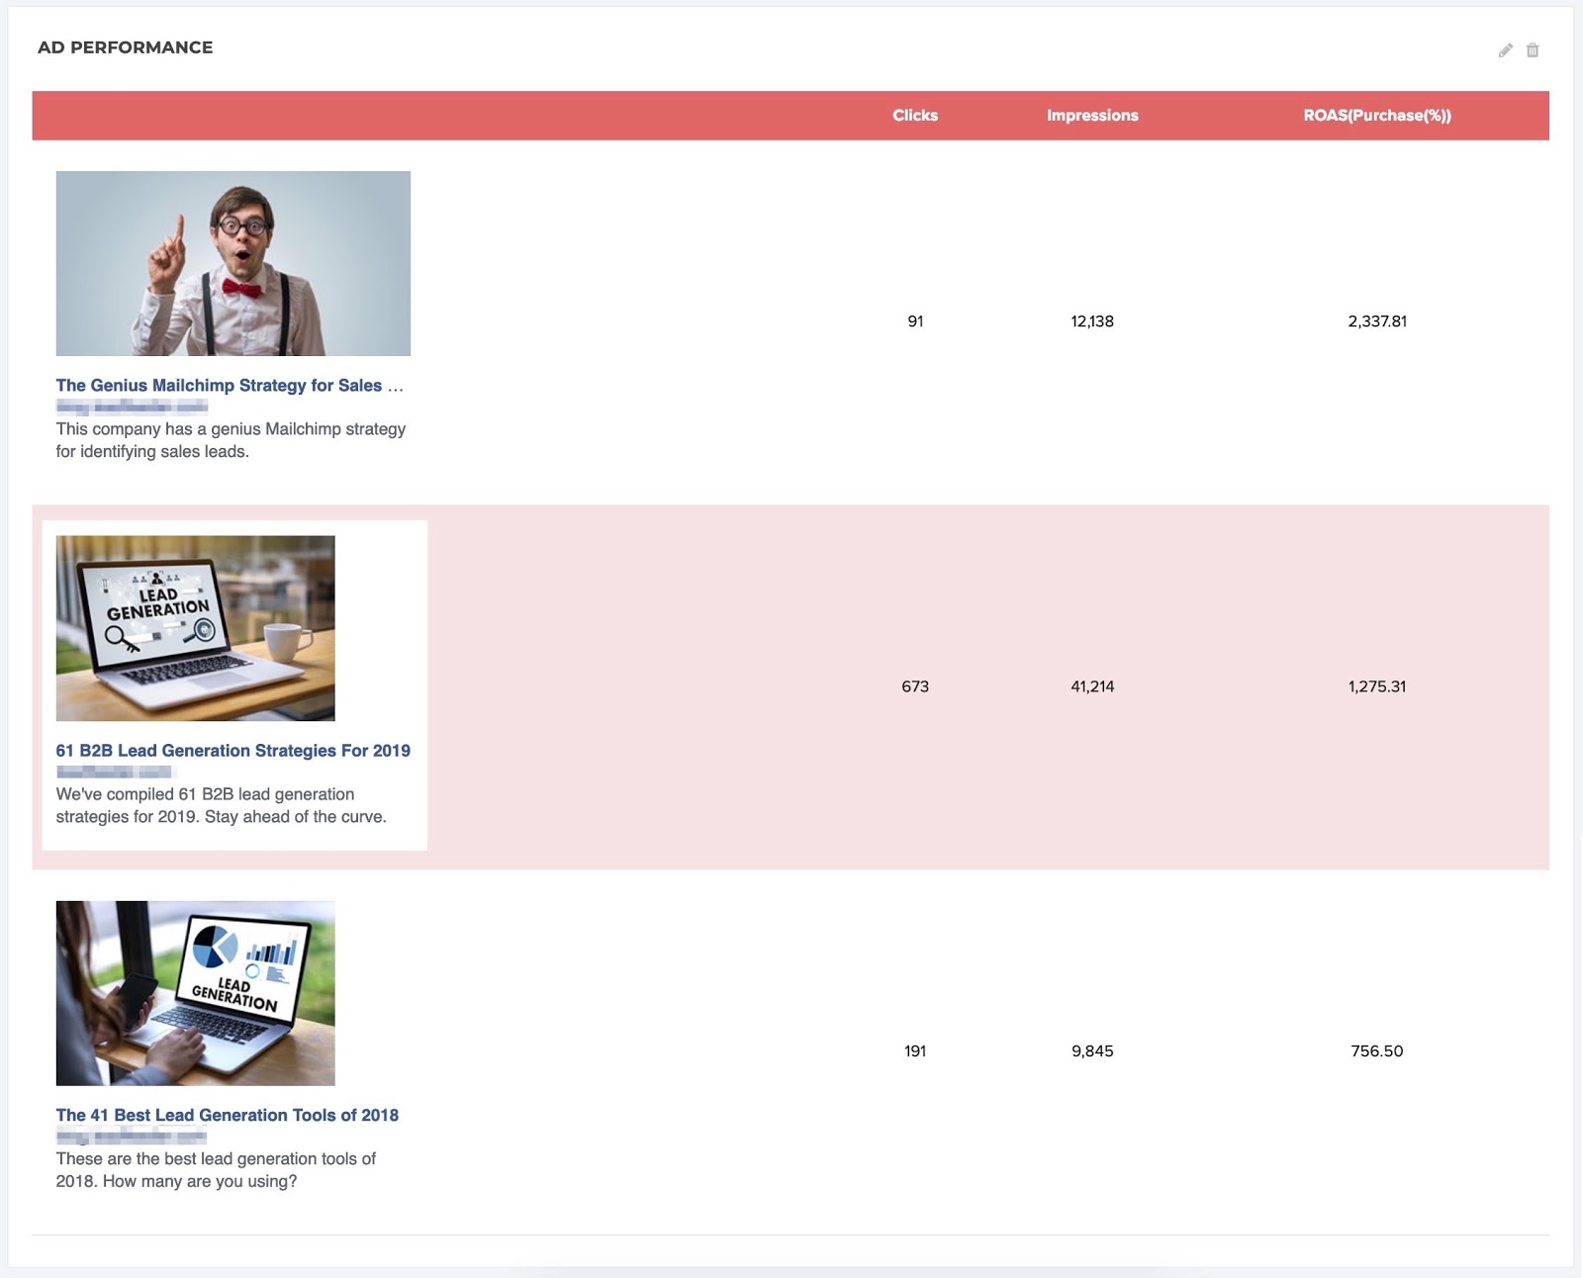The height and width of the screenshot is (1278, 1583).
Task: Select the 2,337.81 ROAS value
Action: tap(1376, 321)
